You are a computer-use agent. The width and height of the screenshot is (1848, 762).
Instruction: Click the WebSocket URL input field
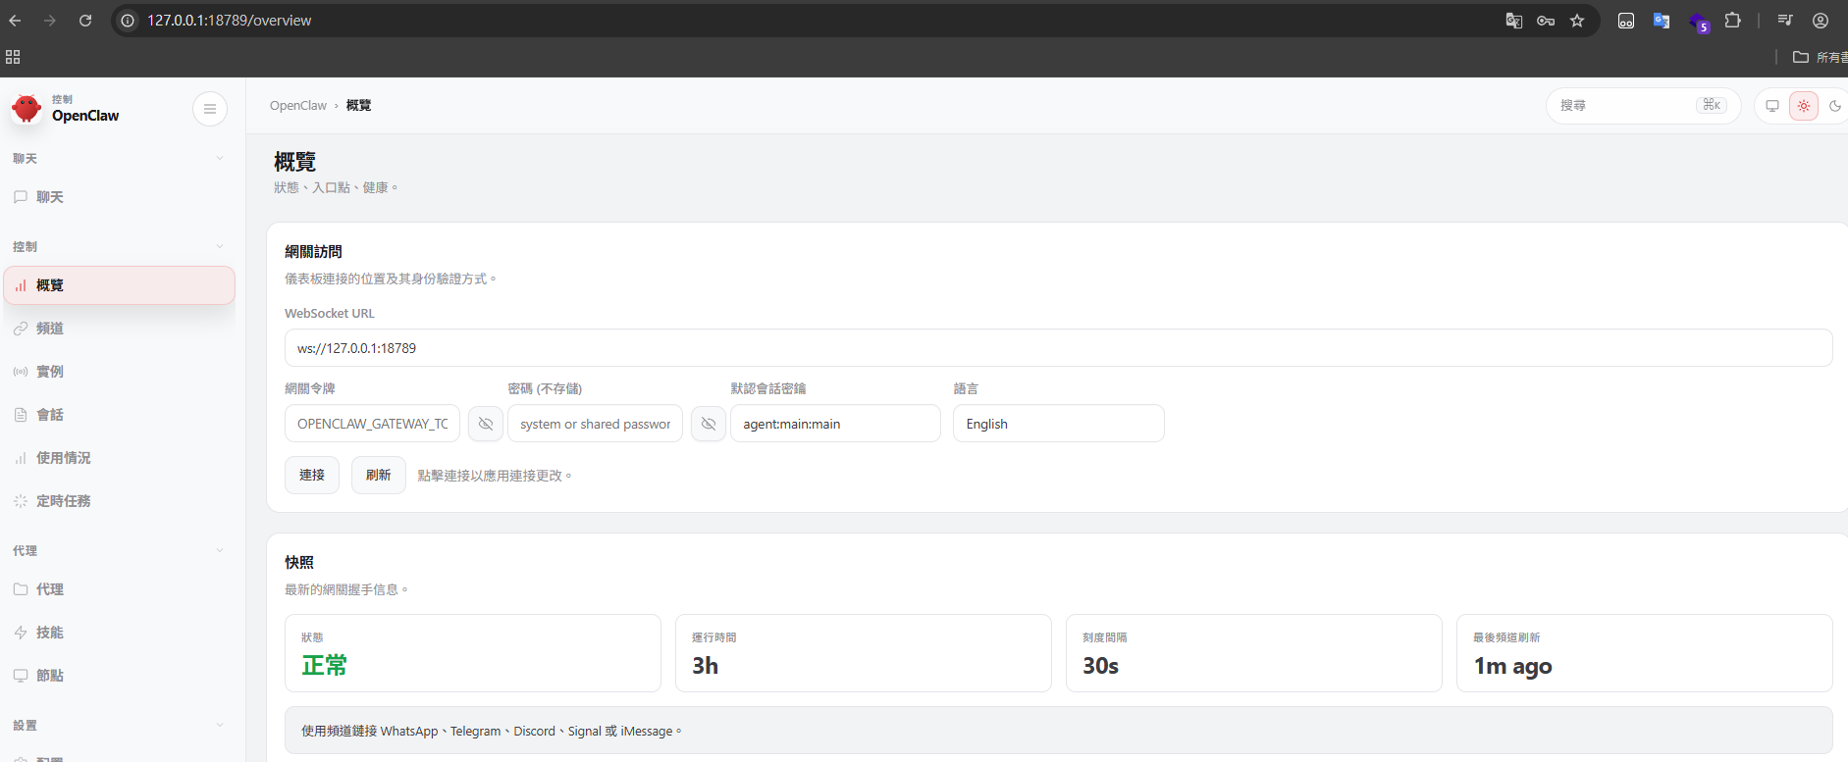coord(1058,348)
